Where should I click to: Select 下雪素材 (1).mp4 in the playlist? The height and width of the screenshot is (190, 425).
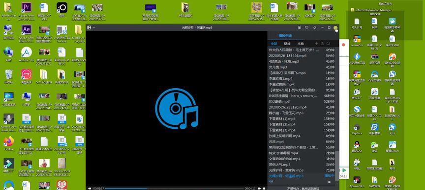(x=302, y=119)
